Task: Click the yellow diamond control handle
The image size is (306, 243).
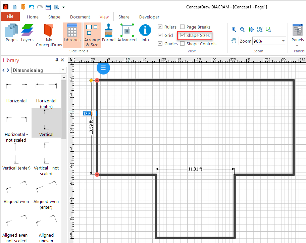Action: [x=91, y=80]
